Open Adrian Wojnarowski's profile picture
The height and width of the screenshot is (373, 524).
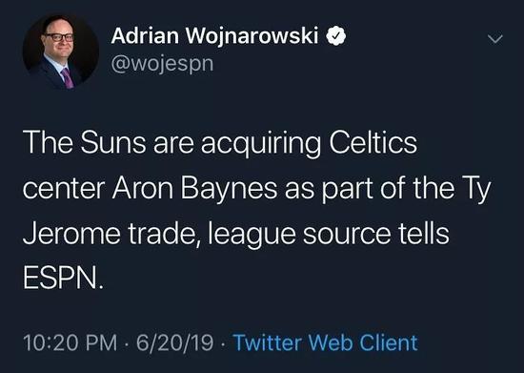[60, 52]
